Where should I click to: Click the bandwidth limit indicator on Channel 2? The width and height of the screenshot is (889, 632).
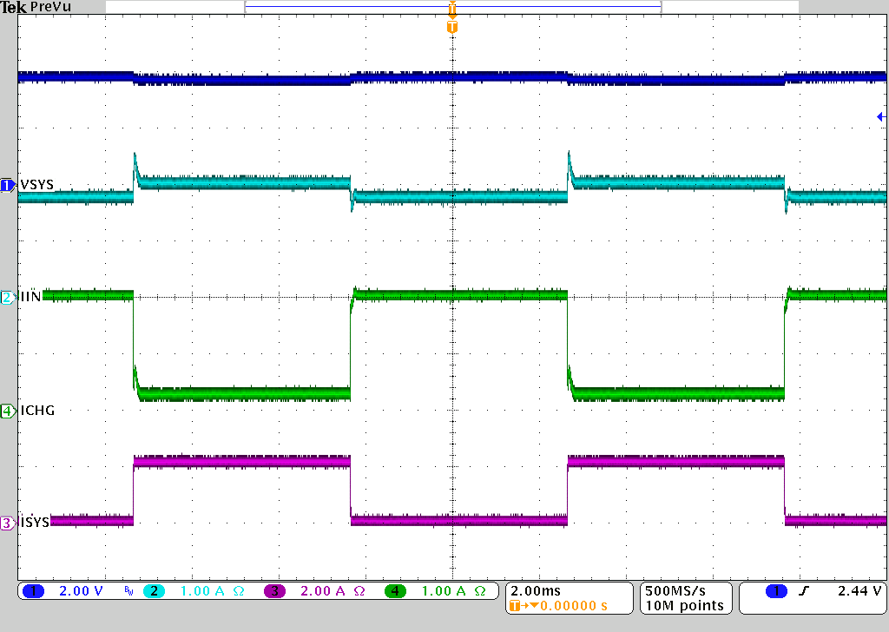point(130,591)
